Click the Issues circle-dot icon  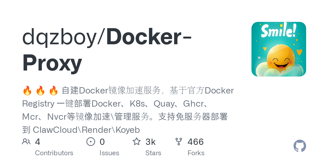[91, 142]
